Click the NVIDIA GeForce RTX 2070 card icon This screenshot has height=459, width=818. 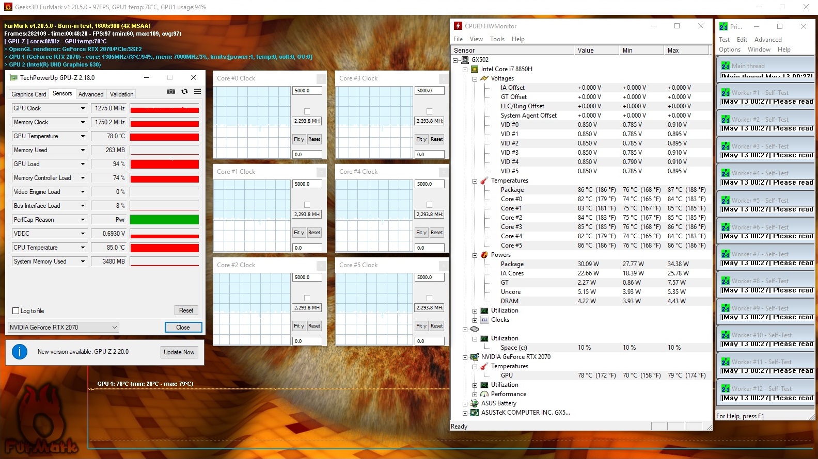pos(475,357)
